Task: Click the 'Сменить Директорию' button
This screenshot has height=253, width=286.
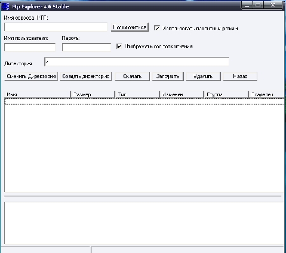Action: point(31,76)
